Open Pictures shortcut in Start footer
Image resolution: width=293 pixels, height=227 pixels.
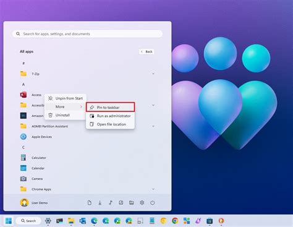point(121,203)
